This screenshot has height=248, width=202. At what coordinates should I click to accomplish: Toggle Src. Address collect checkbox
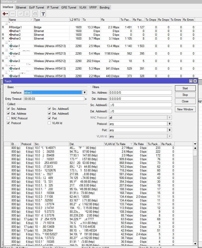coord(8,109)
